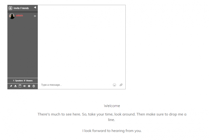Screen dimensions: 209x140
Task: Click the admin profile avatar
Action: click(12, 16)
